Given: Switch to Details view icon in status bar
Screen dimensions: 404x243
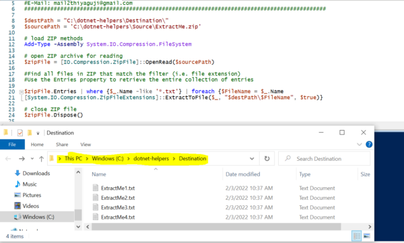Looking at the screenshot, I should (x=357, y=236).
